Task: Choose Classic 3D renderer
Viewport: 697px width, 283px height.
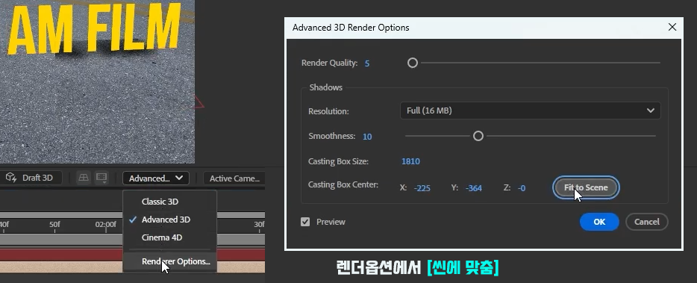Action: (160, 202)
